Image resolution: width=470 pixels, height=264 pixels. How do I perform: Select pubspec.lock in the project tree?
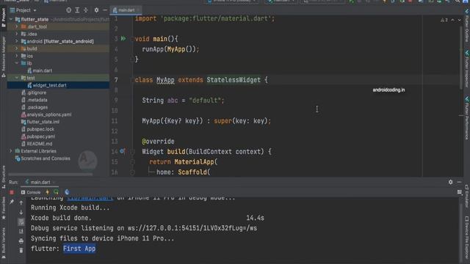[40, 129]
